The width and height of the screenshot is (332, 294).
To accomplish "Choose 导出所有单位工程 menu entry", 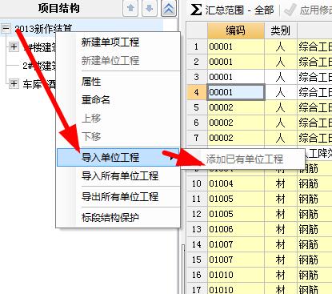I will coord(120,197).
